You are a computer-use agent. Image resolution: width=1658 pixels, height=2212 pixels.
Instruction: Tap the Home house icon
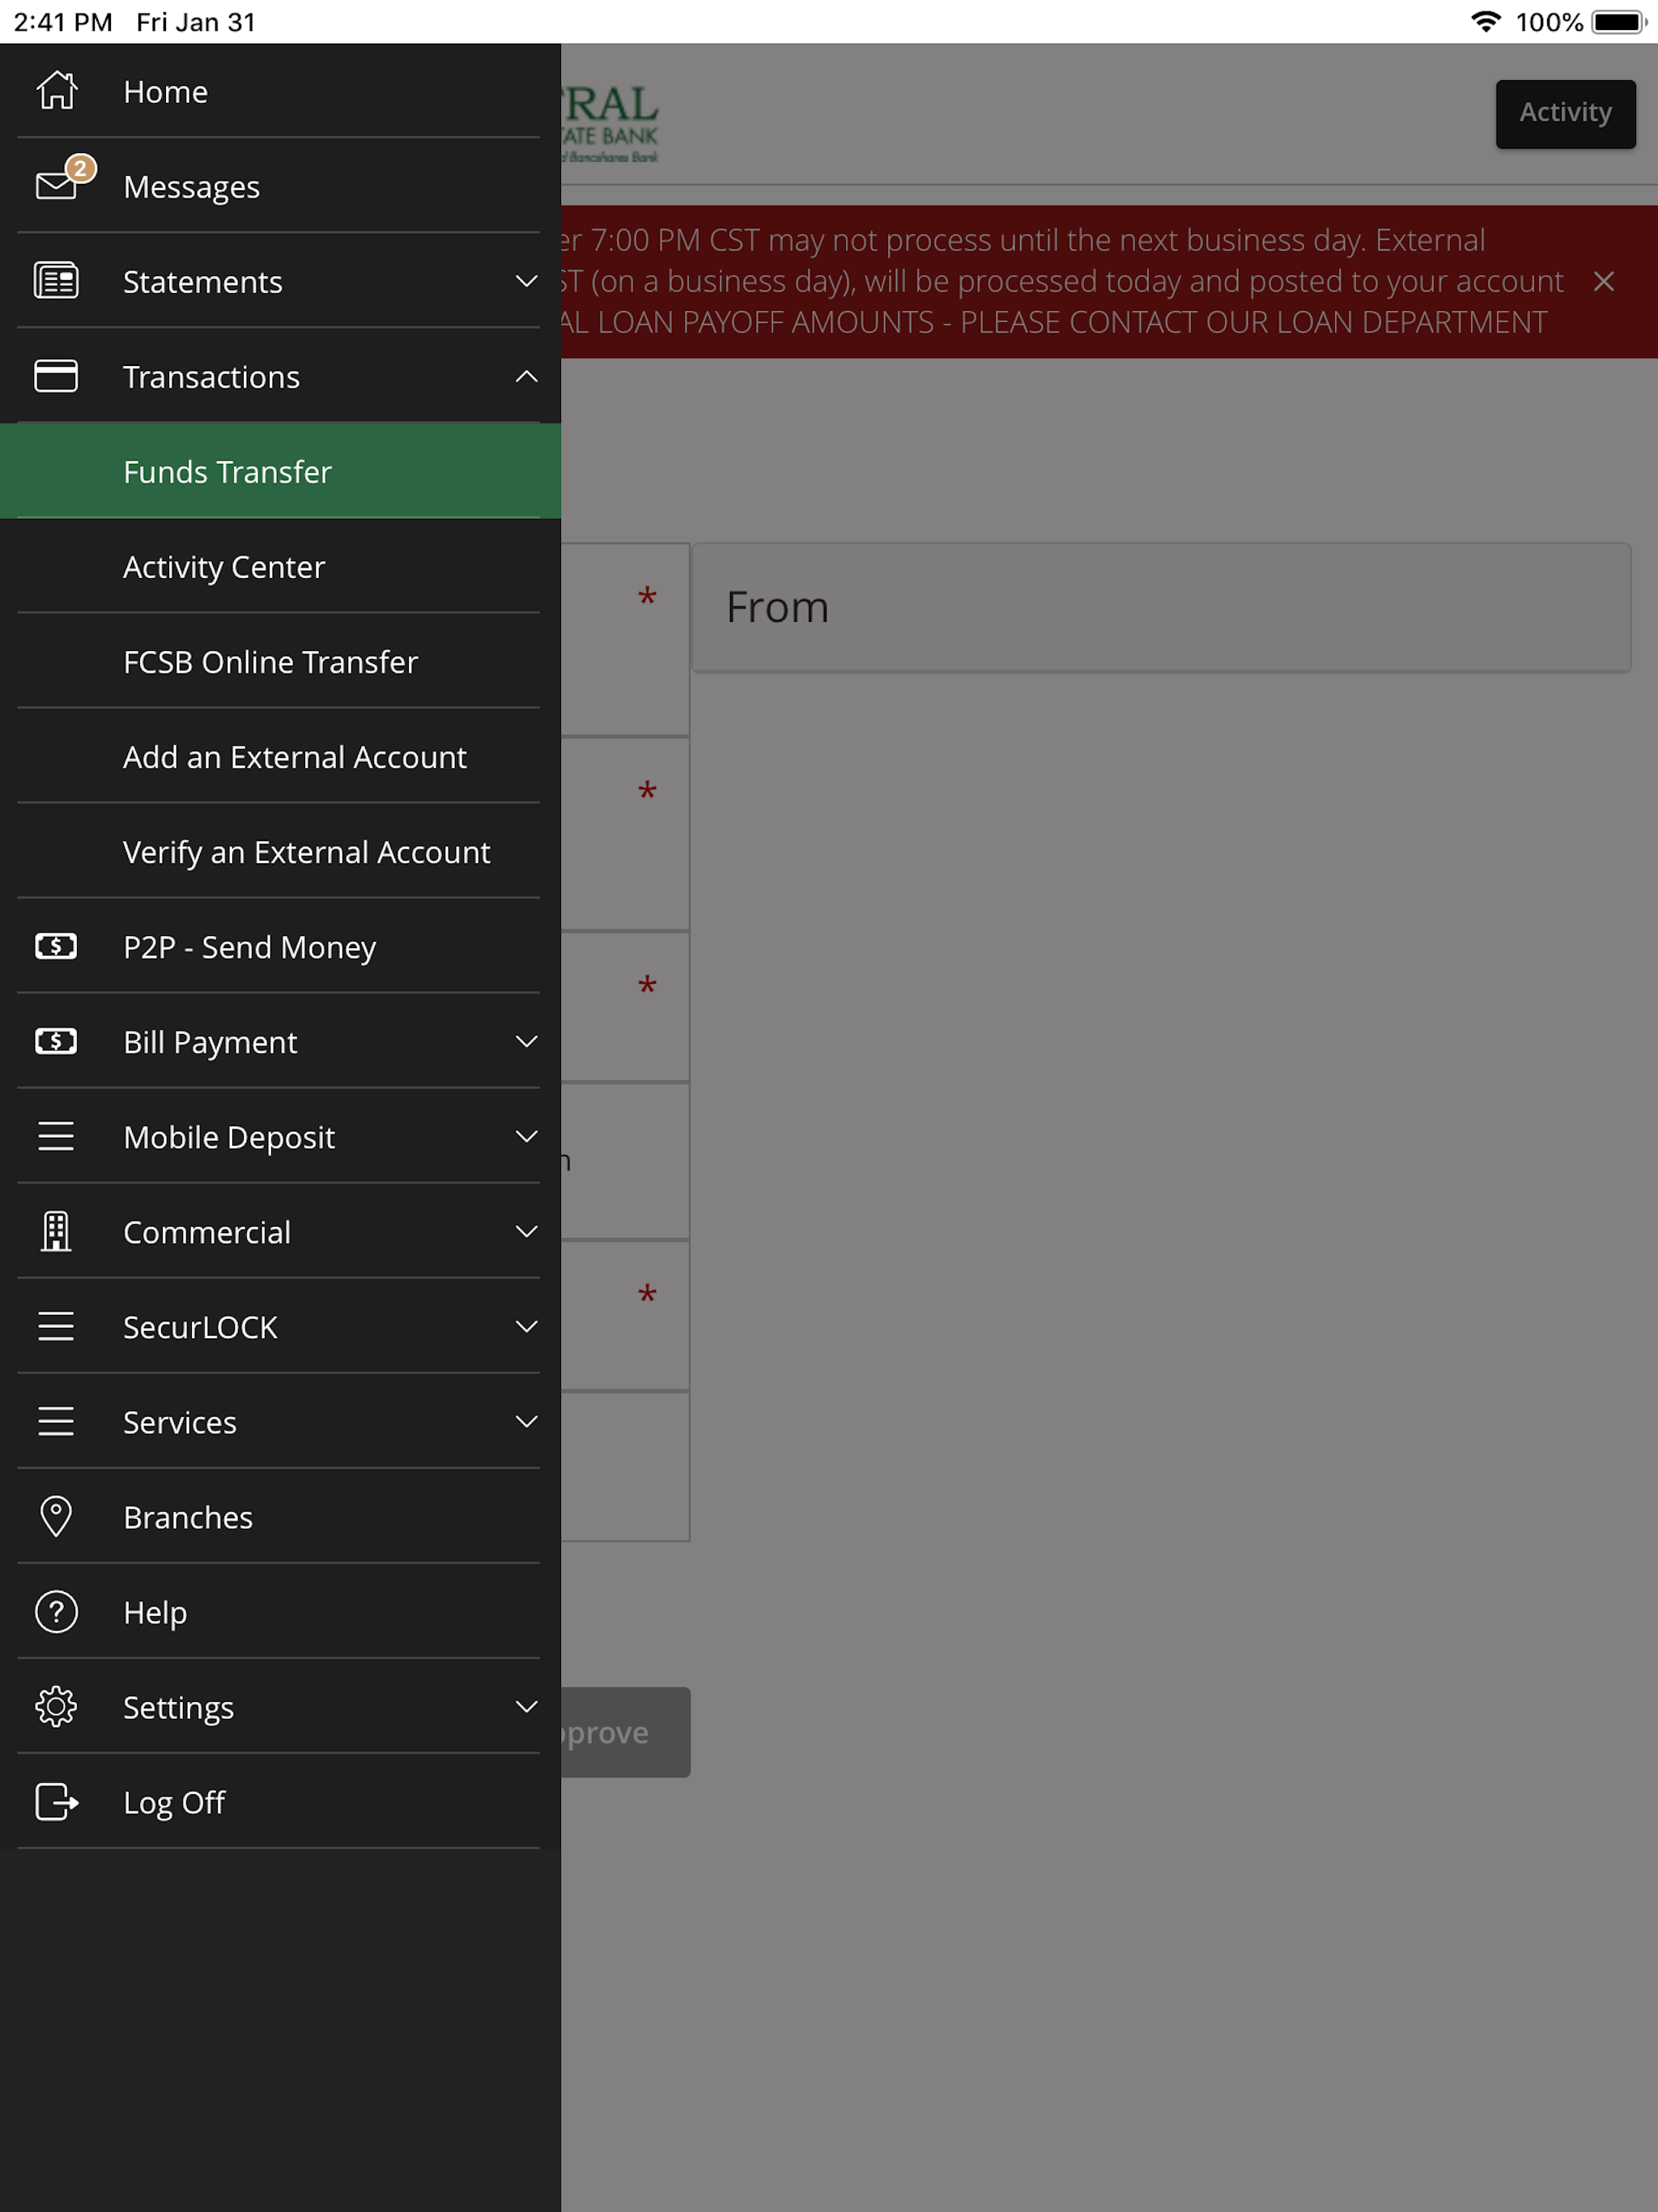coord(56,91)
